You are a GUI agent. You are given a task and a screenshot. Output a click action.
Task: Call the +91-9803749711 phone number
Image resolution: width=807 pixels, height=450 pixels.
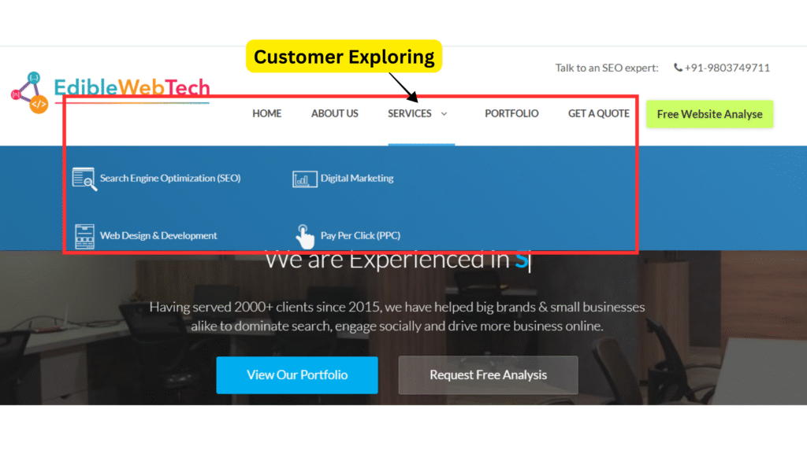[727, 68]
